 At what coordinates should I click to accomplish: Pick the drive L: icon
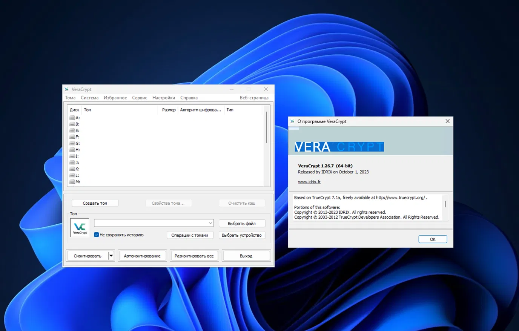[72, 176]
